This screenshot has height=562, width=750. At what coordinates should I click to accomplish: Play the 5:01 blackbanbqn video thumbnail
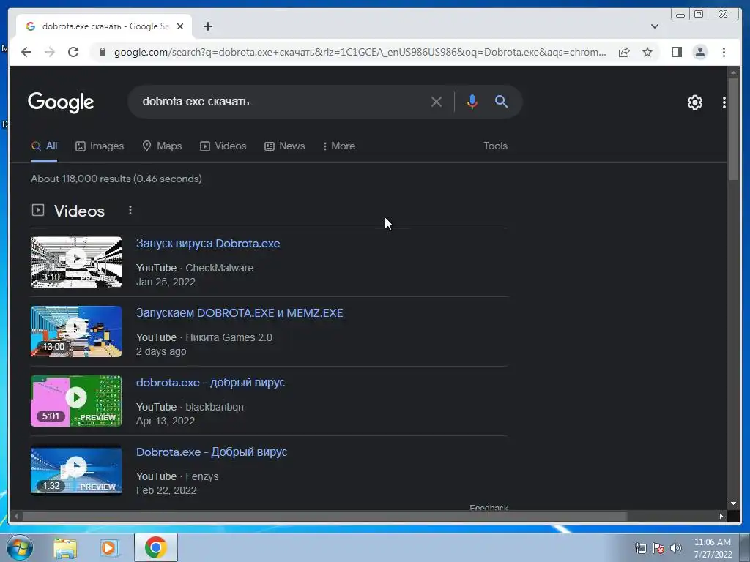coord(76,400)
